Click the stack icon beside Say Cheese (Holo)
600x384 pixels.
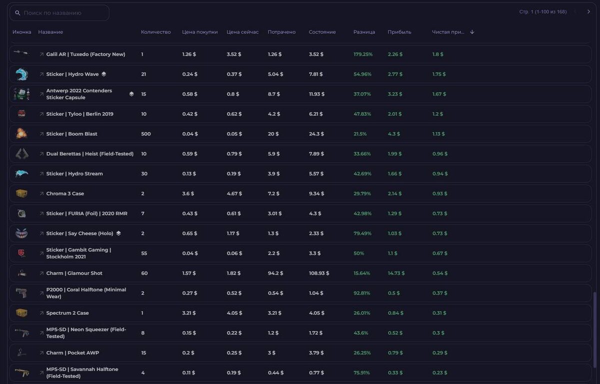click(118, 233)
